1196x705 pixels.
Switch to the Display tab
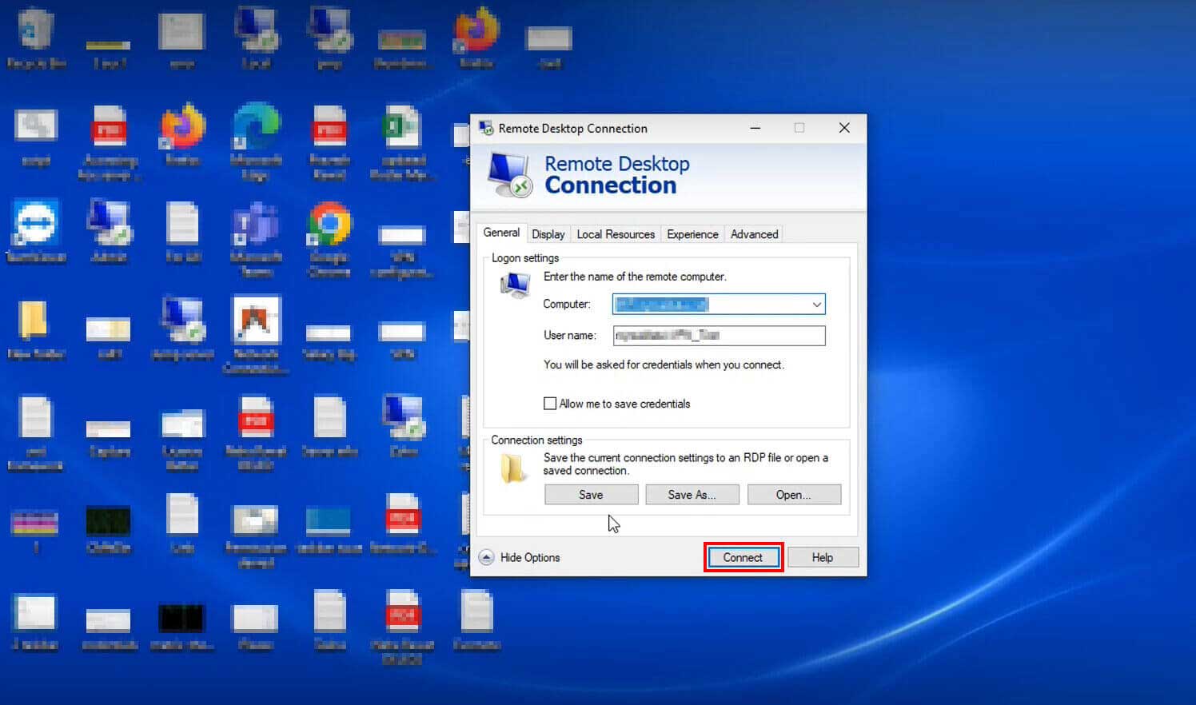tap(548, 233)
